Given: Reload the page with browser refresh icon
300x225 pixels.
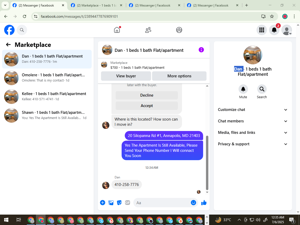Looking at the screenshot, I should (24, 16).
